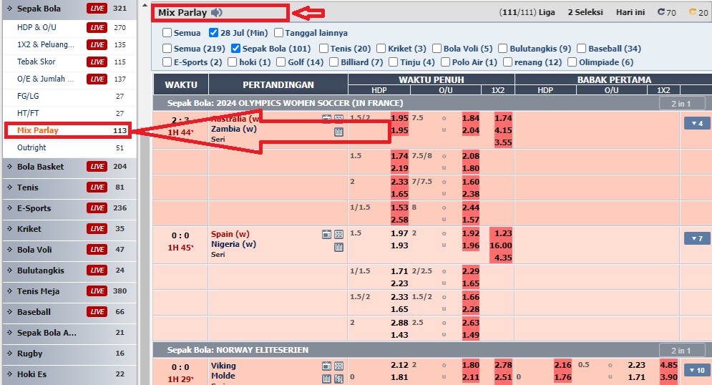Uncheck the 28 Jul (Min) checkbox

click(213, 33)
